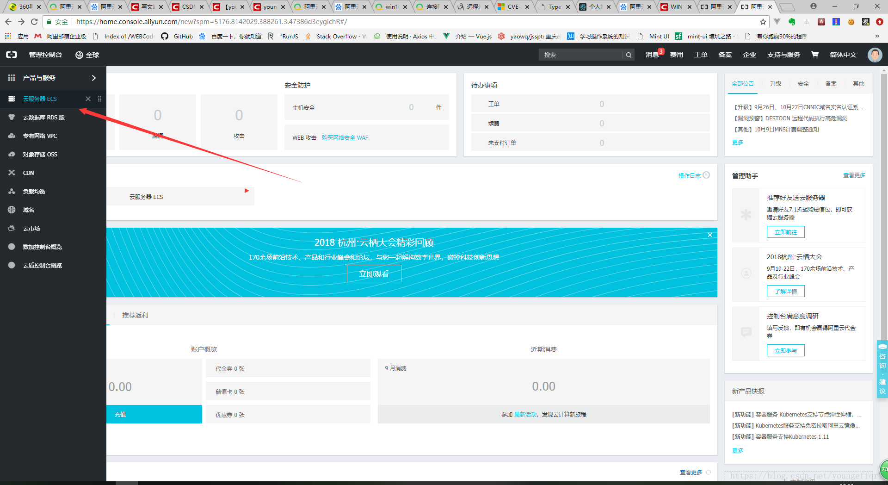Open the user avatar profile
Image resolution: width=888 pixels, height=485 pixels.
[x=875, y=55]
